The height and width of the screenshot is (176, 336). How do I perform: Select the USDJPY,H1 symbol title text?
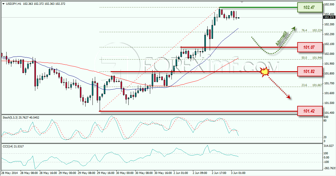pyautogui.click(x=13, y=4)
